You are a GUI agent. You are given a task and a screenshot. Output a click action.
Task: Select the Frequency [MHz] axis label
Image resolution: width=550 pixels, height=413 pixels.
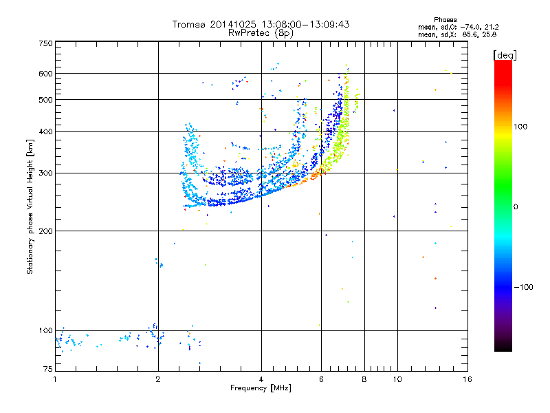[261, 389]
